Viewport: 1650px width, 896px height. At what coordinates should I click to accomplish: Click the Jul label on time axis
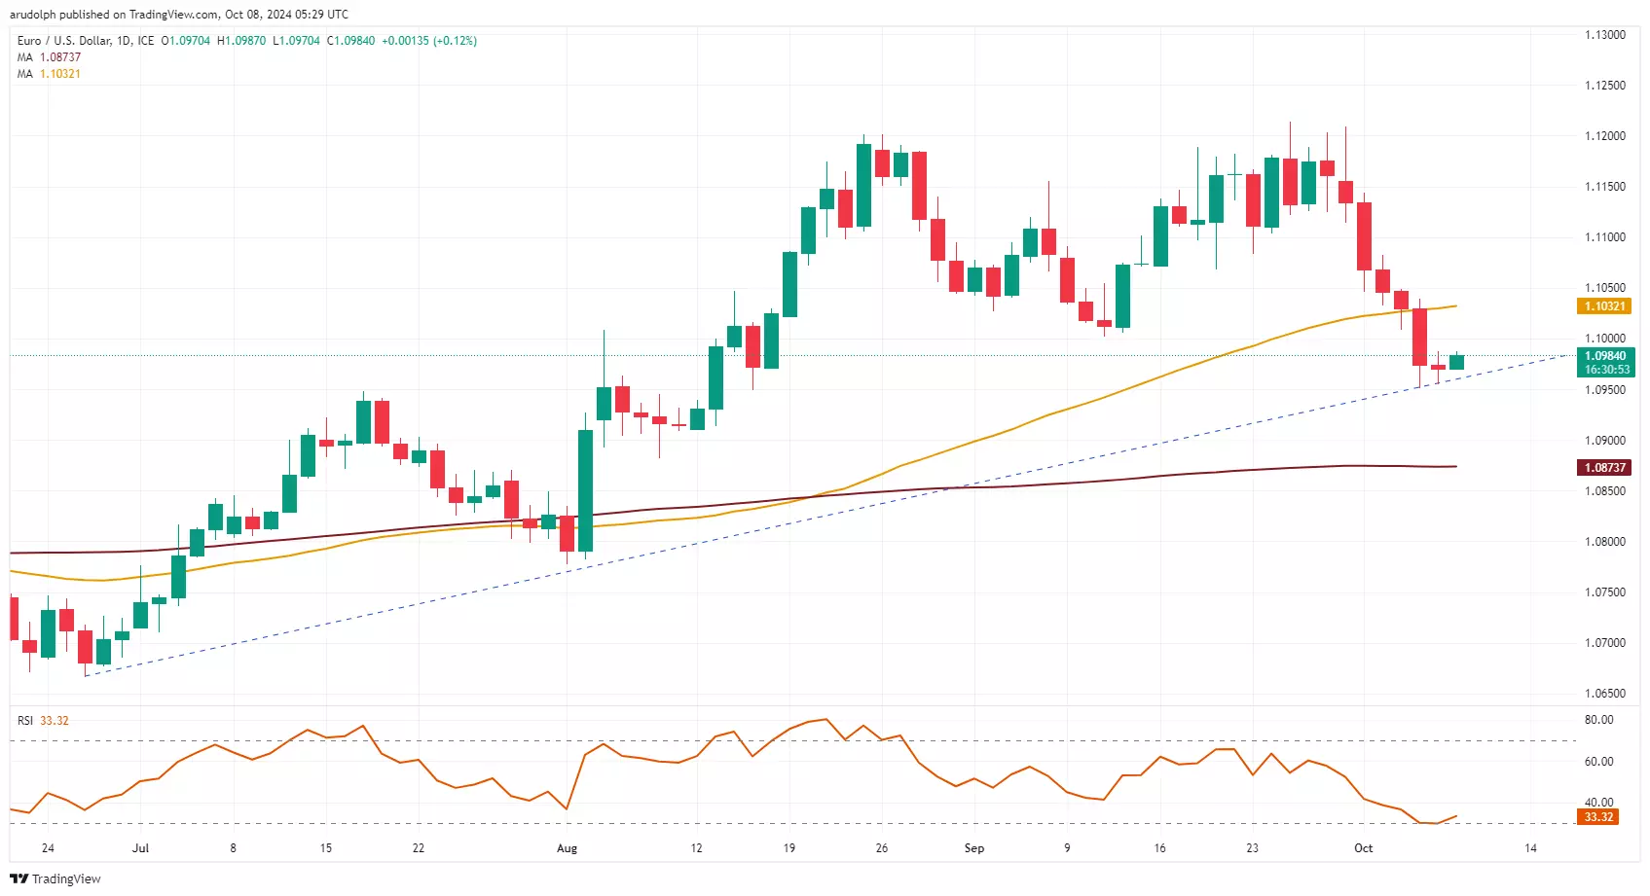point(141,848)
